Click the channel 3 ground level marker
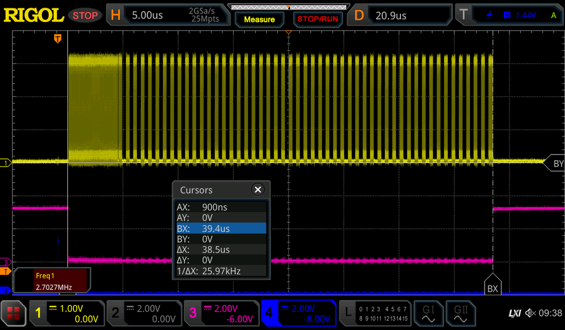This screenshot has width=565, height=330. pos(6,262)
